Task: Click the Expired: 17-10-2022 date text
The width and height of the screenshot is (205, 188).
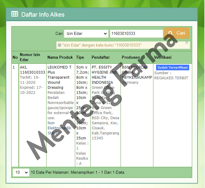Action: (x=31, y=90)
